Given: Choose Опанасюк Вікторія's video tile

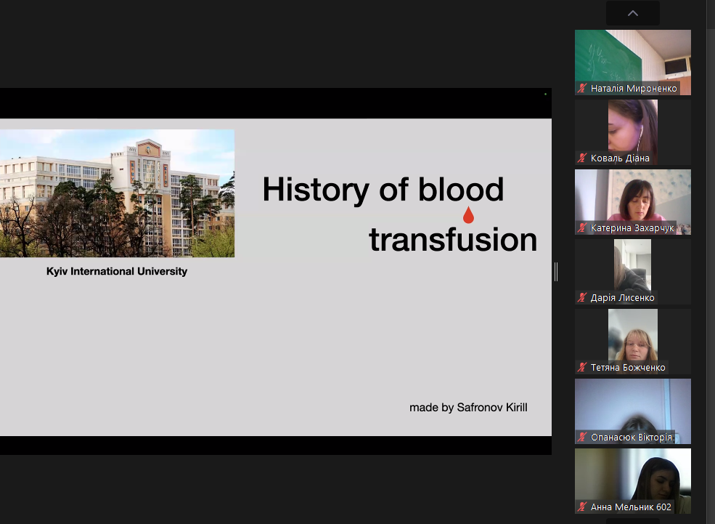Looking at the screenshot, I should (x=632, y=411).
